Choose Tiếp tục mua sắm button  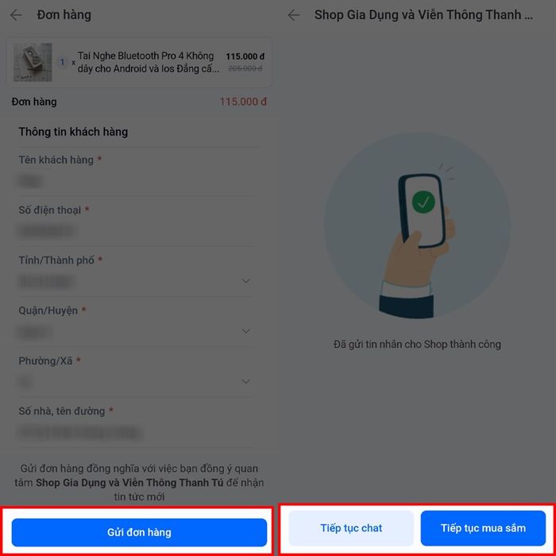(x=483, y=528)
